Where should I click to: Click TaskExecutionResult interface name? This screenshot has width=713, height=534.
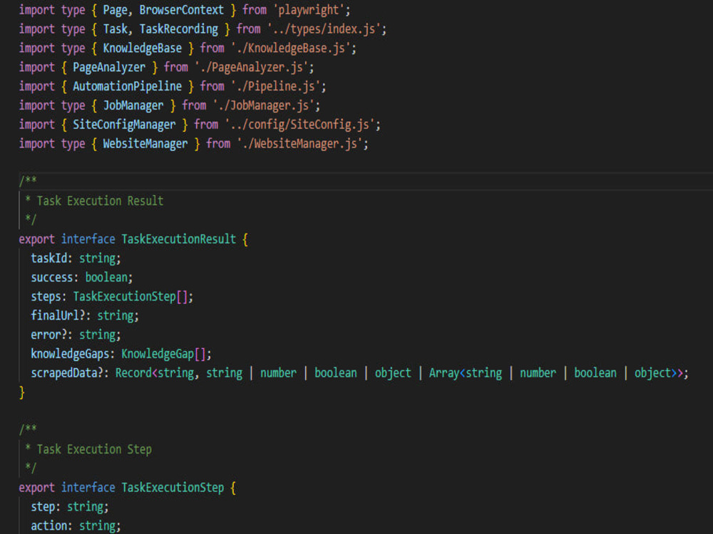tap(179, 239)
